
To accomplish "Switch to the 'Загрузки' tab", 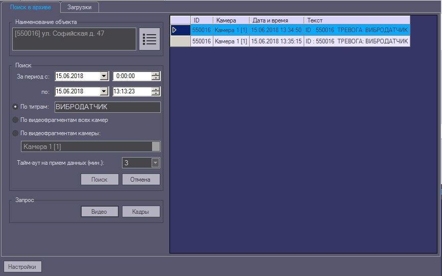I will point(79,7).
